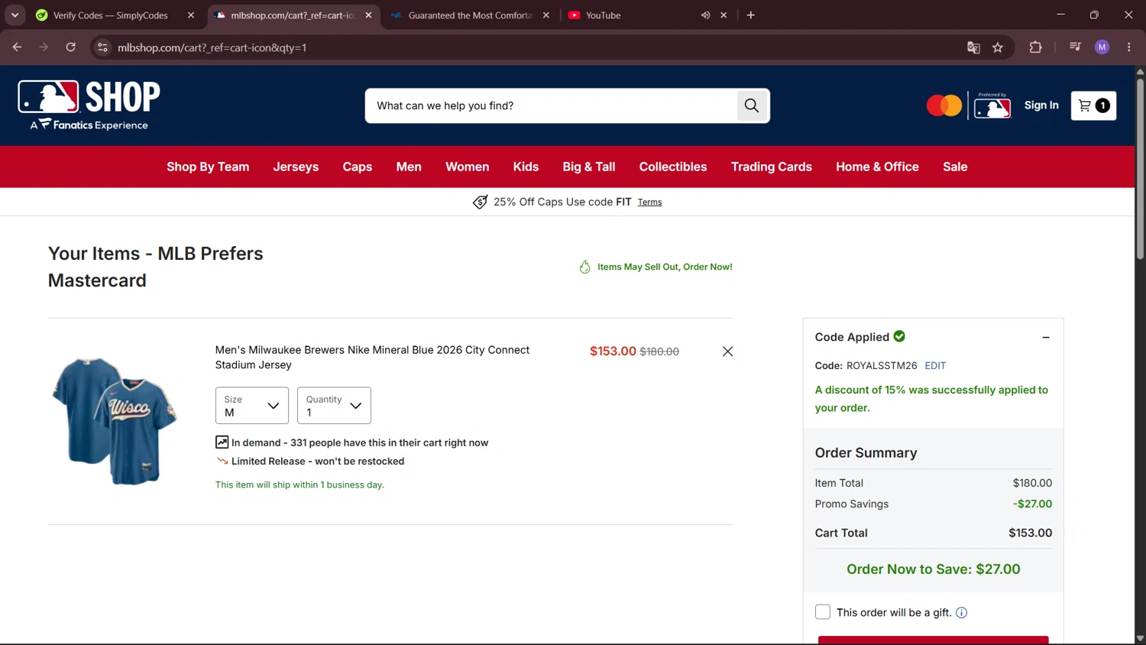
Task: Open the tab search dropdown arrow
Action: (x=15, y=15)
